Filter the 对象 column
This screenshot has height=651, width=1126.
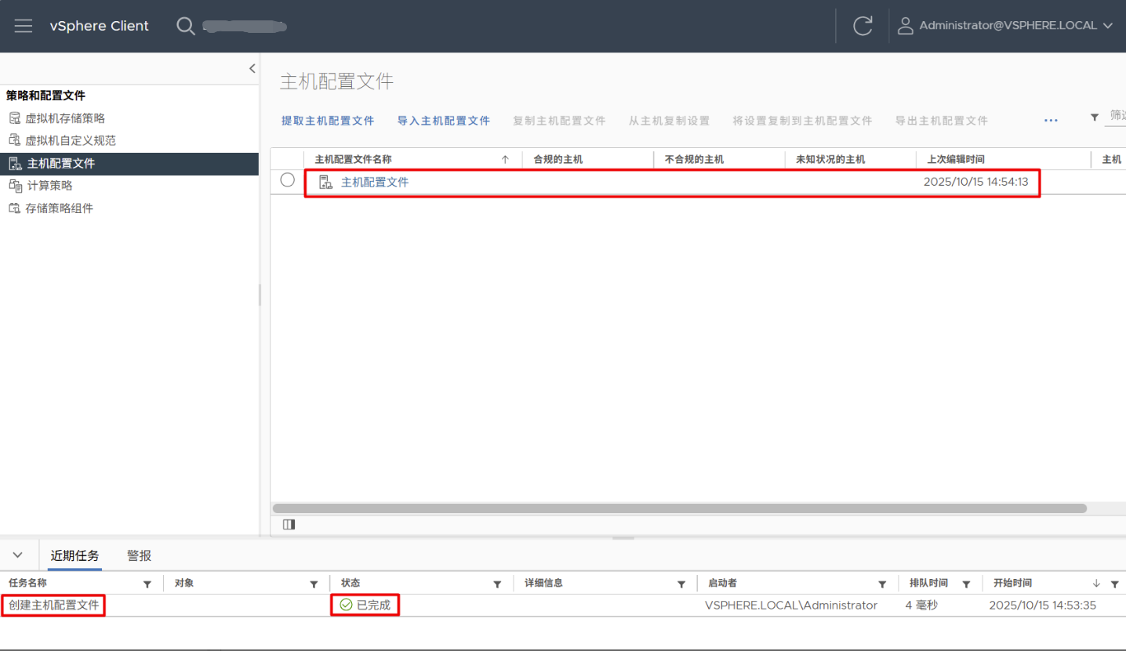[314, 584]
